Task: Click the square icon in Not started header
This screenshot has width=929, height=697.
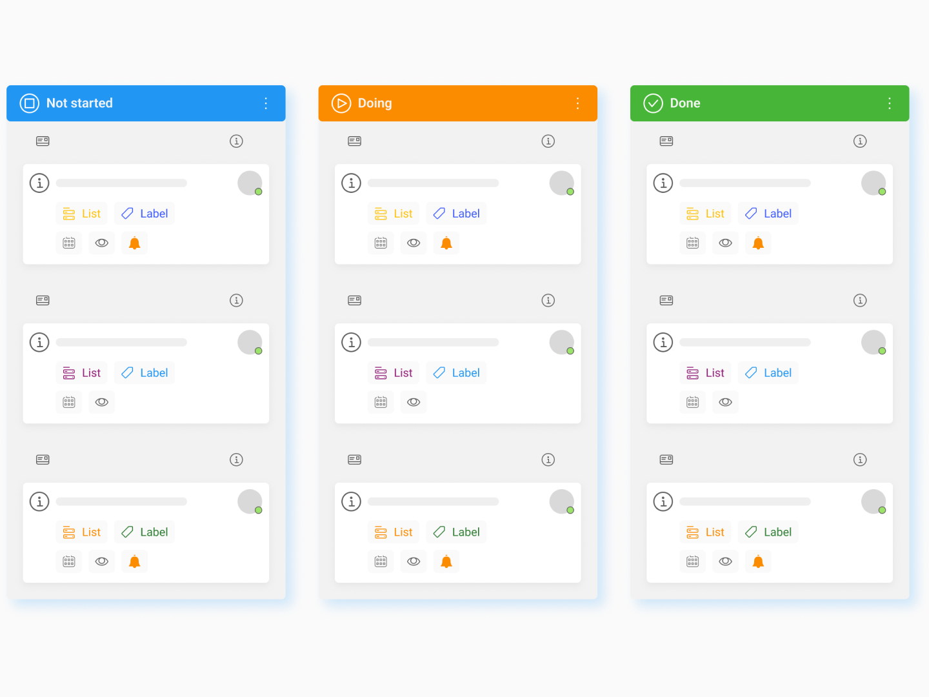Action: tap(30, 103)
